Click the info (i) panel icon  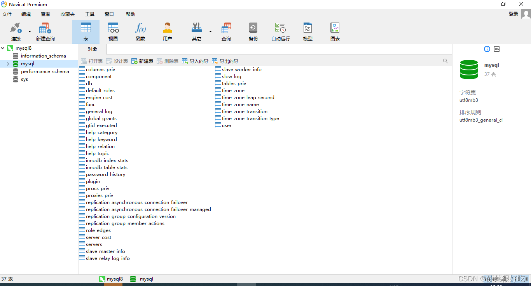(x=487, y=49)
